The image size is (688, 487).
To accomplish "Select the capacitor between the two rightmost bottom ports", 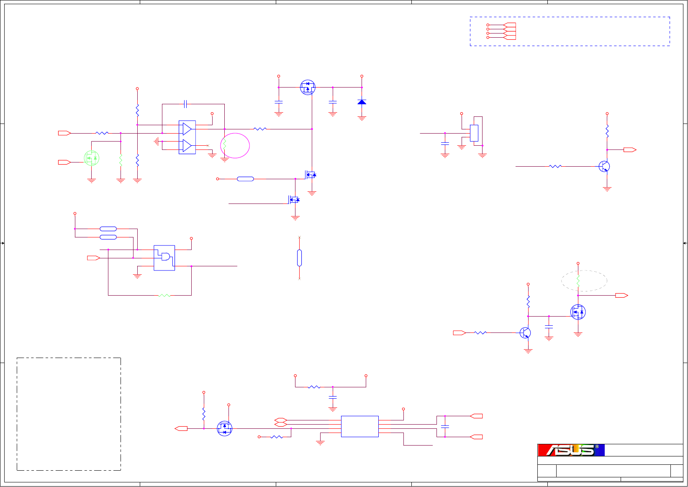I will tap(445, 426).
